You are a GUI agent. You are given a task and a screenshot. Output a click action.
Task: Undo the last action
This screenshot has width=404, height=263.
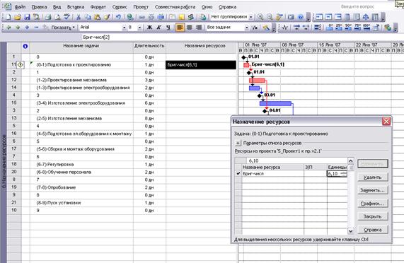pyautogui.click(x=118, y=17)
